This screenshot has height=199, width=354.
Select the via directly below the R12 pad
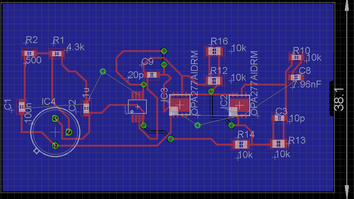[211, 91]
